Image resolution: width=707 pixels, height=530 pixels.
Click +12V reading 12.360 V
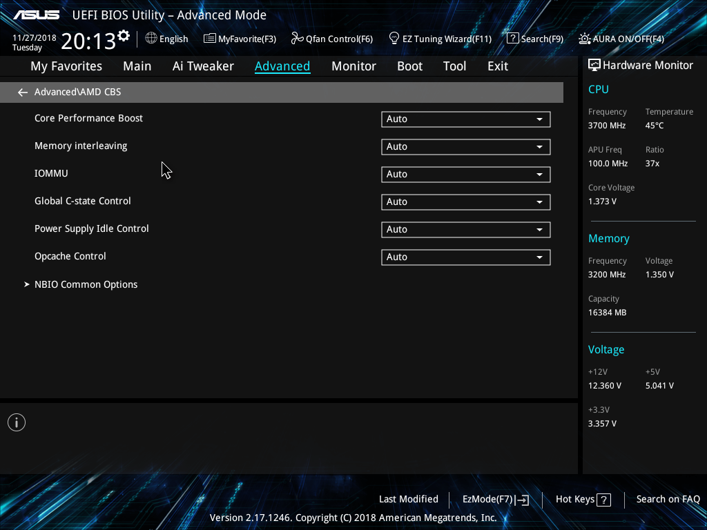(605, 386)
